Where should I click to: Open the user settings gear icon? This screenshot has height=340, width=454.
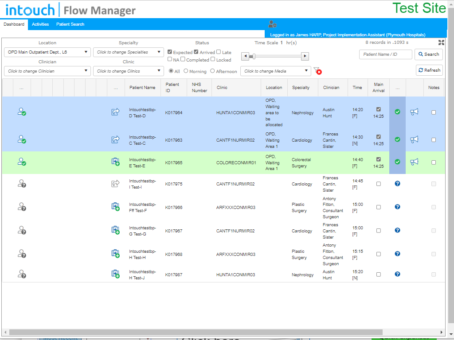272,24
